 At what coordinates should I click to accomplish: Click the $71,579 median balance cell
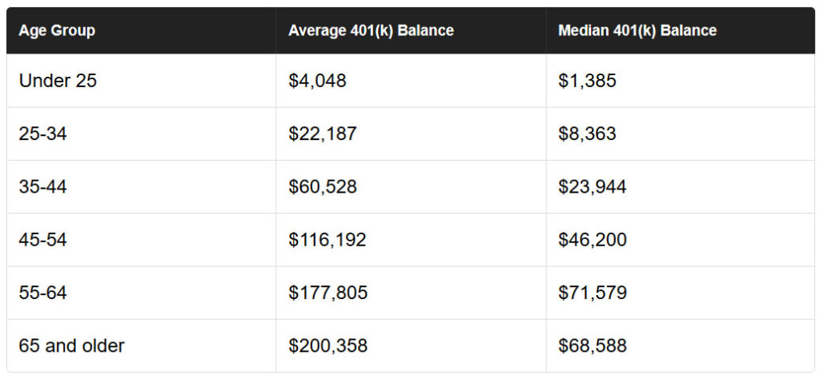tap(593, 293)
